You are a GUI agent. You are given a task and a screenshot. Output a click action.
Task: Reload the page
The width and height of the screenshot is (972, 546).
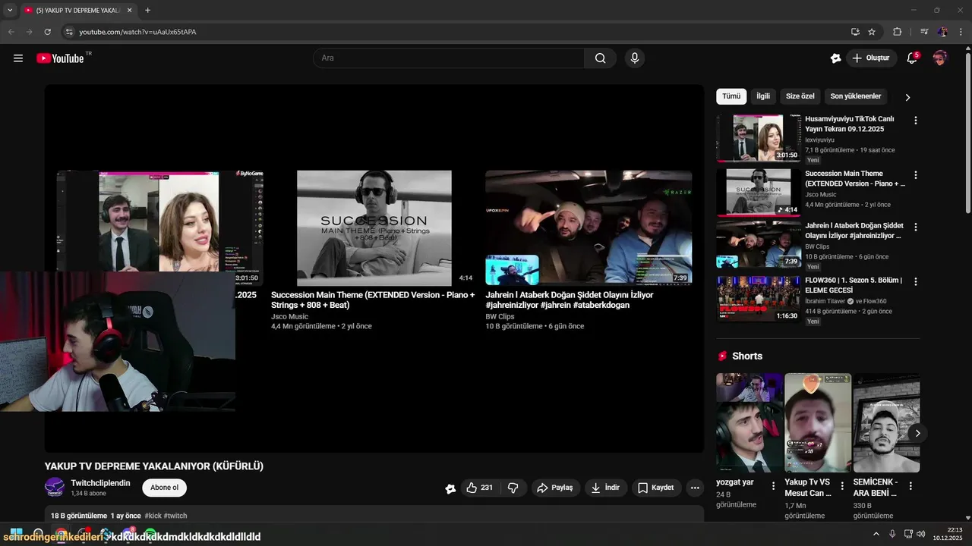[x=47, y=32]
